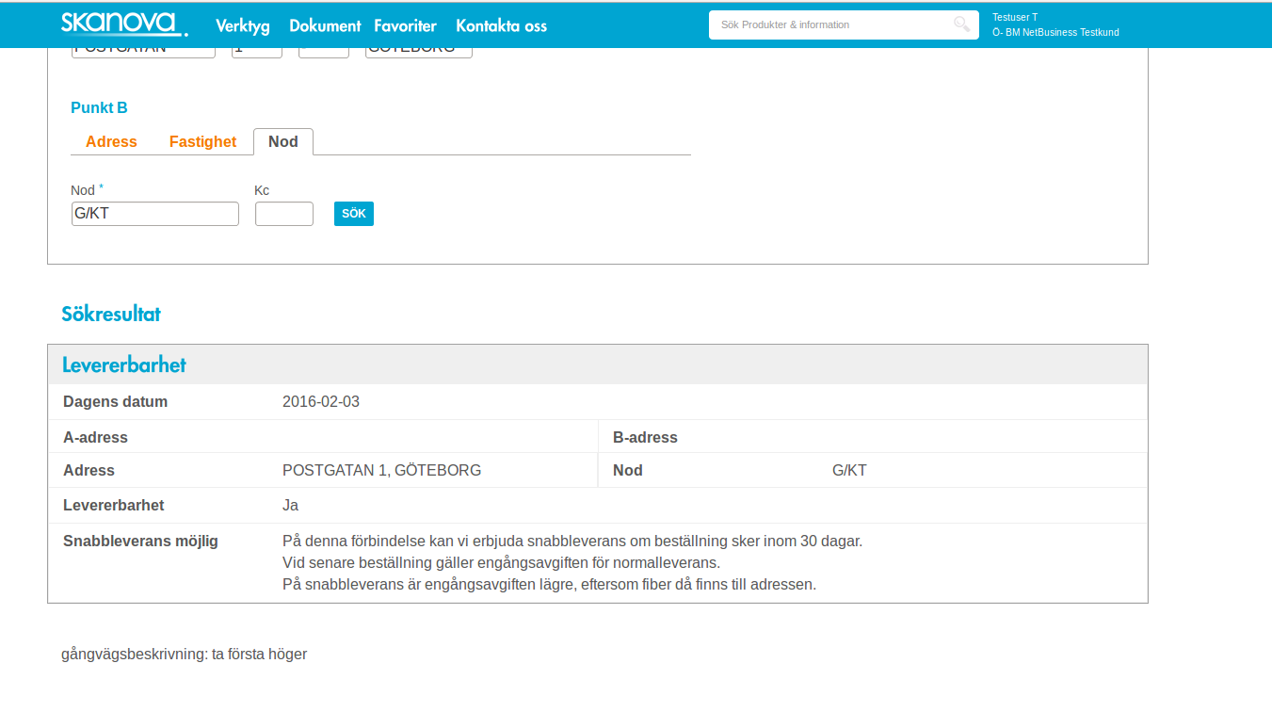Click the search magnifier icon

click(961, 24)
